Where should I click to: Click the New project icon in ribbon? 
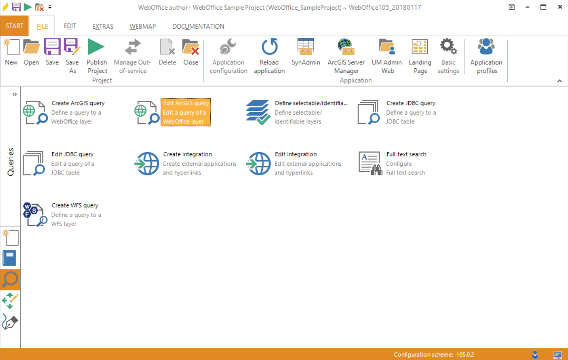[x=11, y=47]
